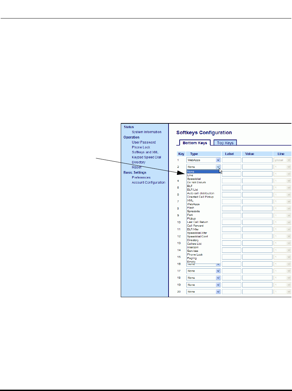Screen dimensions: 292x391
Task: Open the Top Keys tab
Action: (x=225, y=143)
